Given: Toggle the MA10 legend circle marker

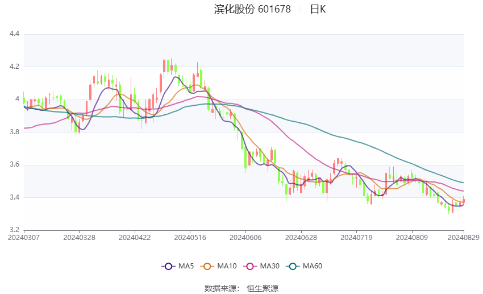Looking at the screenshot, I should point(207,266).
